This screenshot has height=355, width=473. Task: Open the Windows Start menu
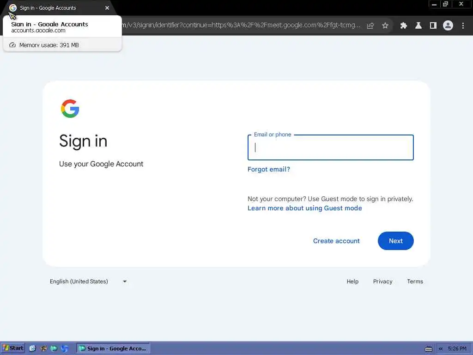tap(13, 348)
